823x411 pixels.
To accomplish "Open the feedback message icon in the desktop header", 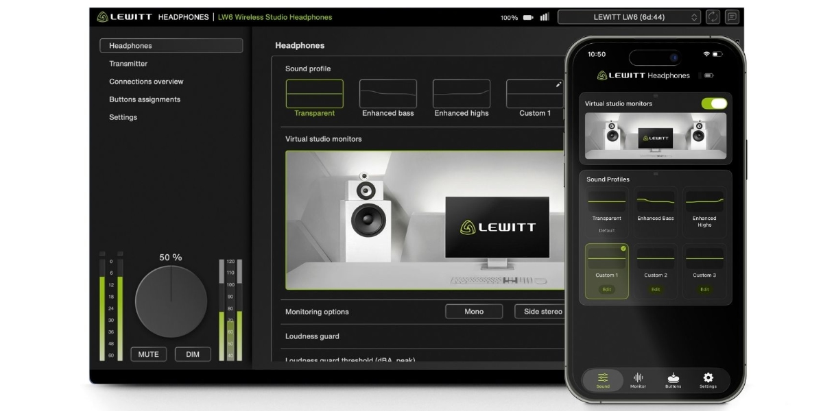I will 732,17.
